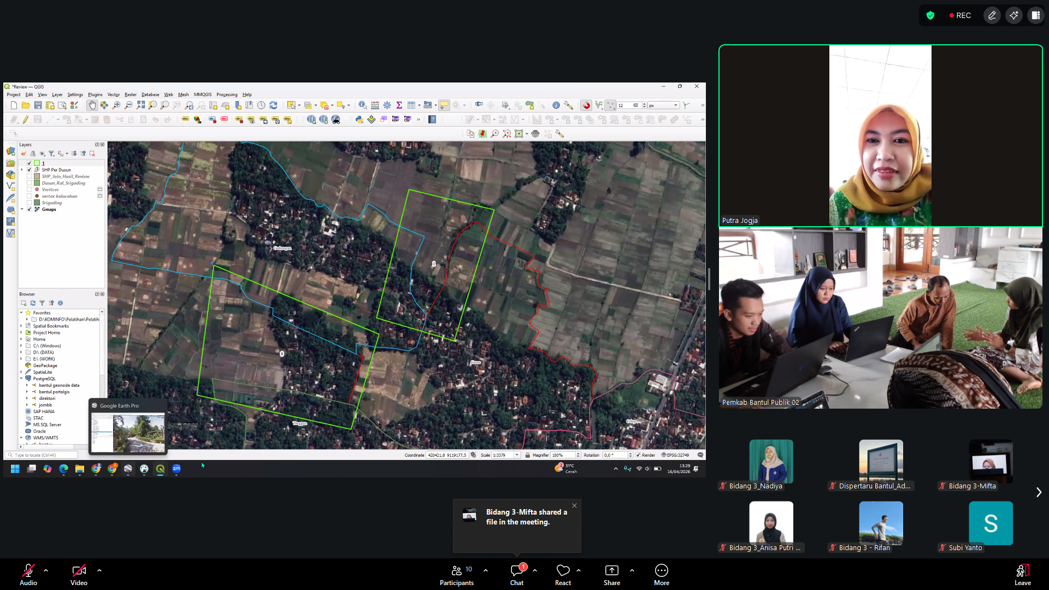Open the Statistical Summary sigma icon

pyautogui.click(x=399, y=105)
